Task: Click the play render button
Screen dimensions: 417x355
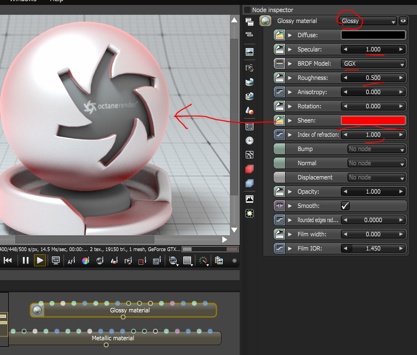Action: tap(40, 260)
